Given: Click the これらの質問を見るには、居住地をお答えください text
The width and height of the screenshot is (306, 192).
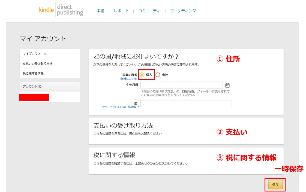Looking at the screenshot, I should coord(128,134).
